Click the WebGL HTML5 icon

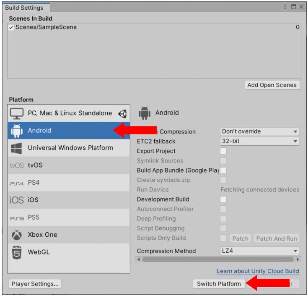click(x=17, y=252)
